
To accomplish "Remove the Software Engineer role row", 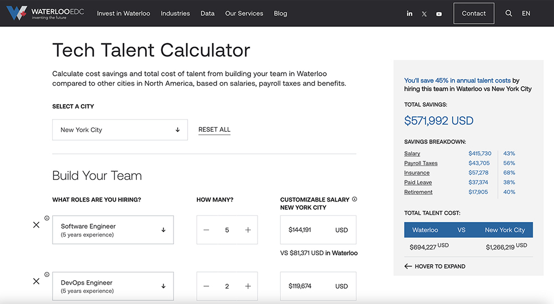I will click(37, 225).
